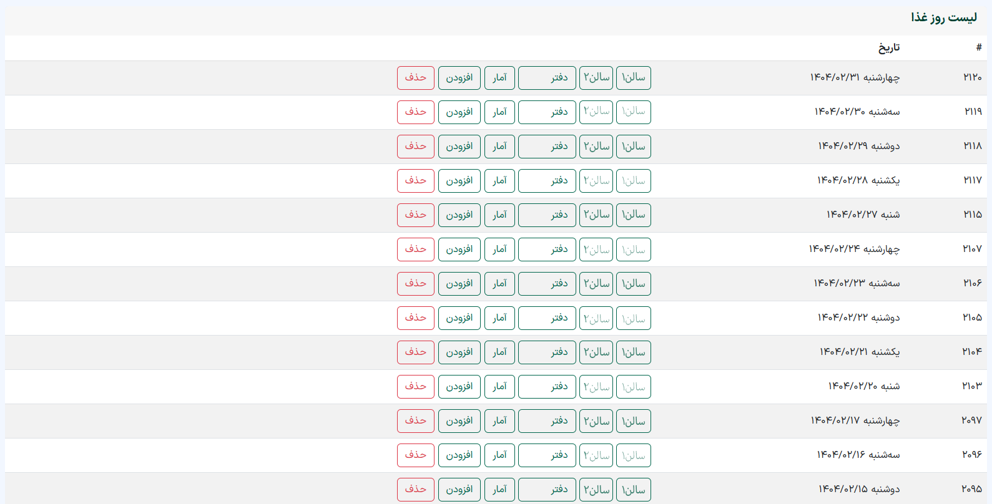Click حذف in row ۲۱۰۳
This screenshot has height=504, width=992.
coord(416,387)
